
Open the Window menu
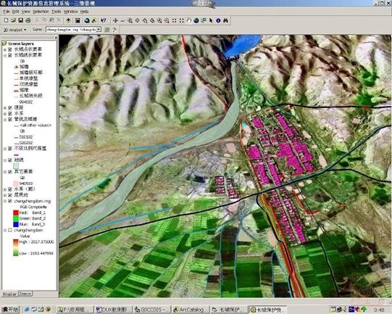tap(71, 12)
